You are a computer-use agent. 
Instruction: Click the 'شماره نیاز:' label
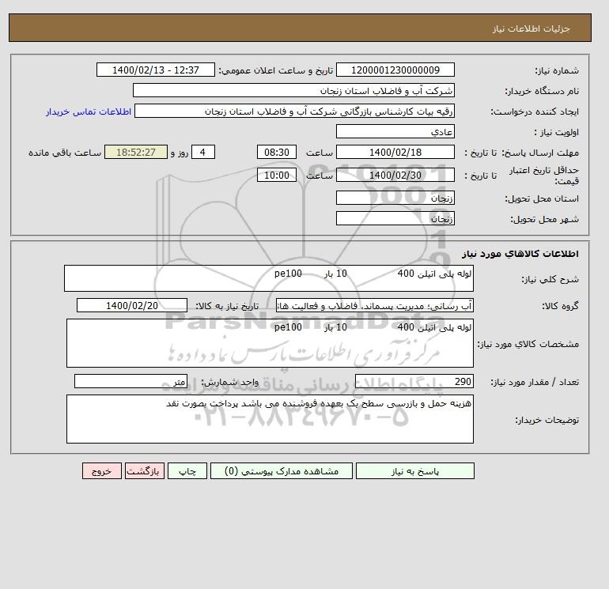tap(557, 70)
